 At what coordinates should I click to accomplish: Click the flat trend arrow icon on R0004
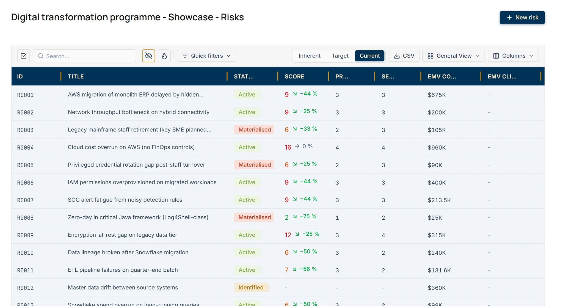(x=297, y=146)
